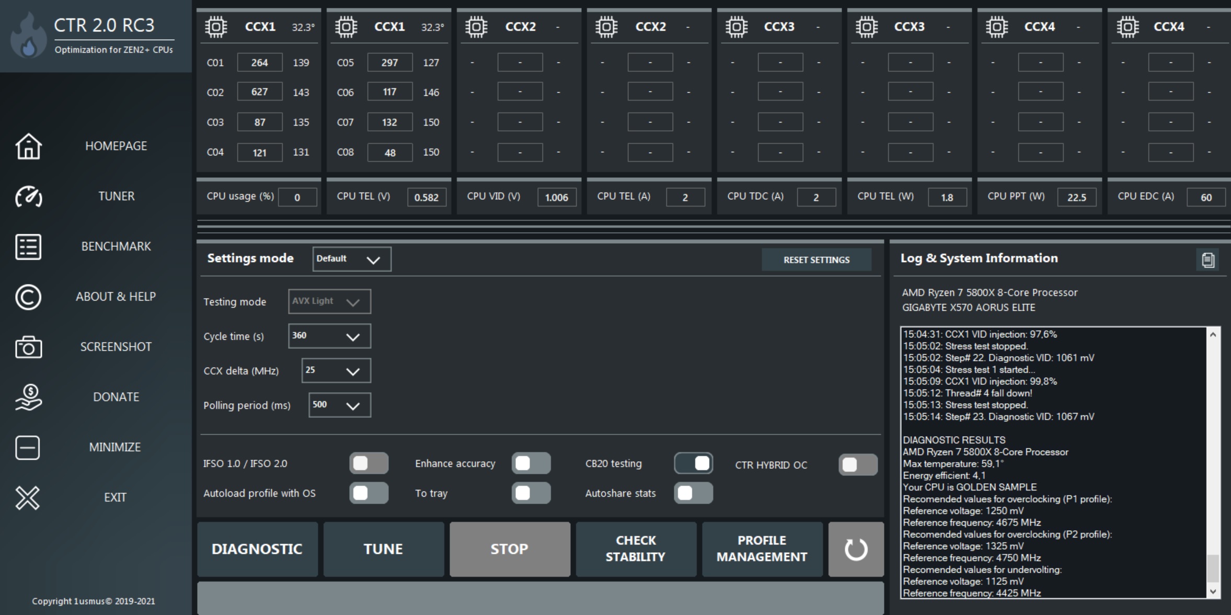Click log scrollbar down arrow
This screenshot has width=1231, height=615.
point(1213,591)
